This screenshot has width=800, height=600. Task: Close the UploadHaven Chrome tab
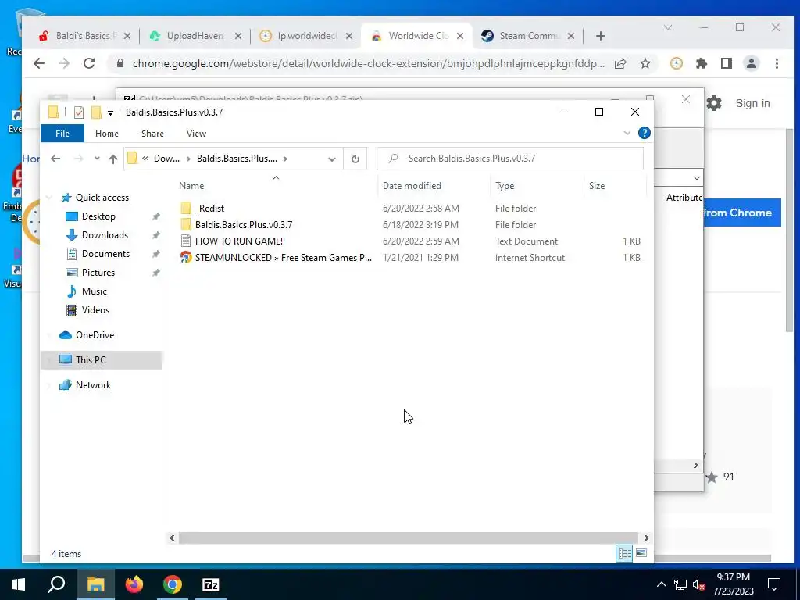(237, 36)
